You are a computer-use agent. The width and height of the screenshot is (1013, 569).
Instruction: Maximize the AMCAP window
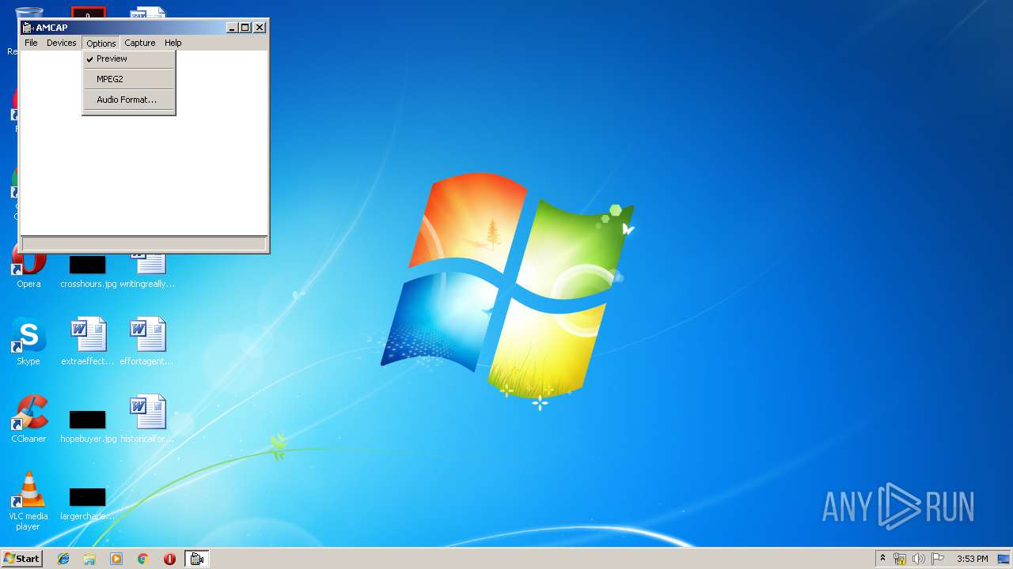tap(245, 28)
